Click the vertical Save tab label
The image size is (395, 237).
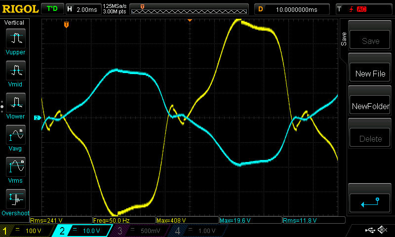tap(344, 39)
